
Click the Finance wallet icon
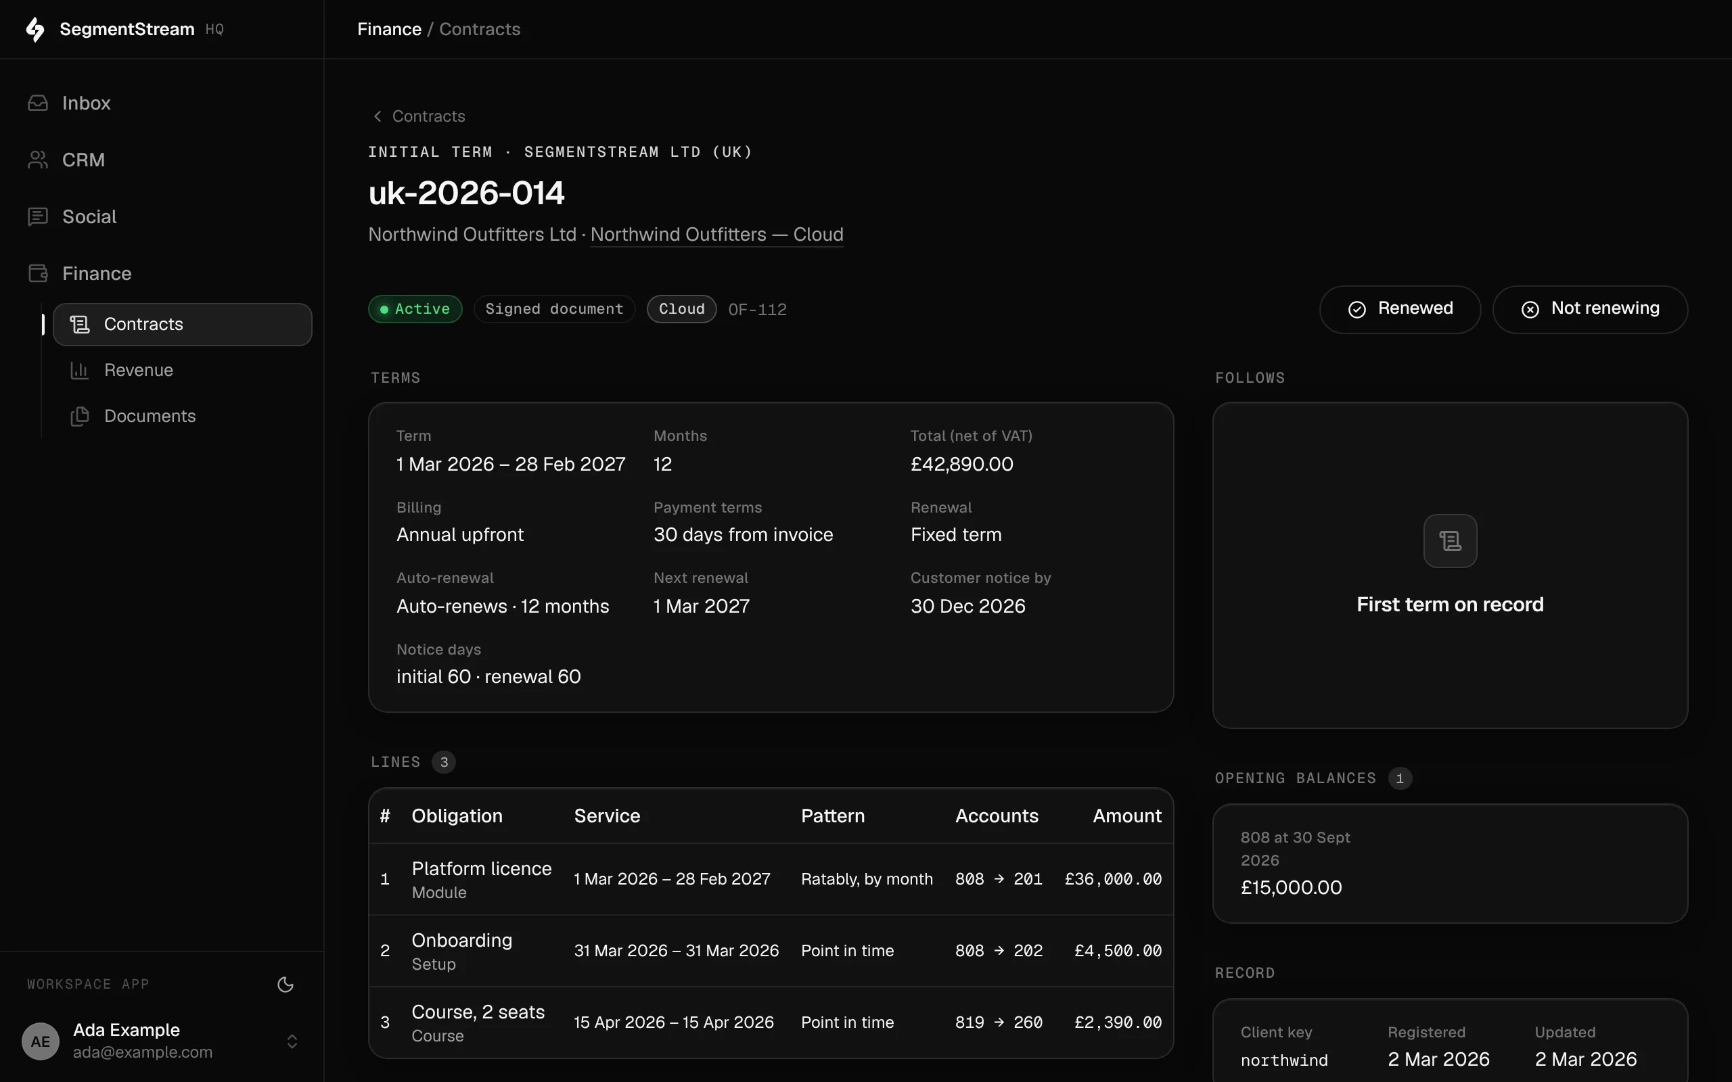coord(38,273)
